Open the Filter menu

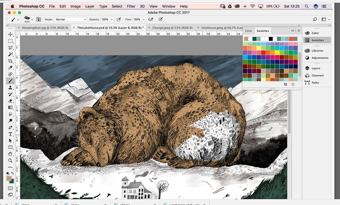point(131,6)
